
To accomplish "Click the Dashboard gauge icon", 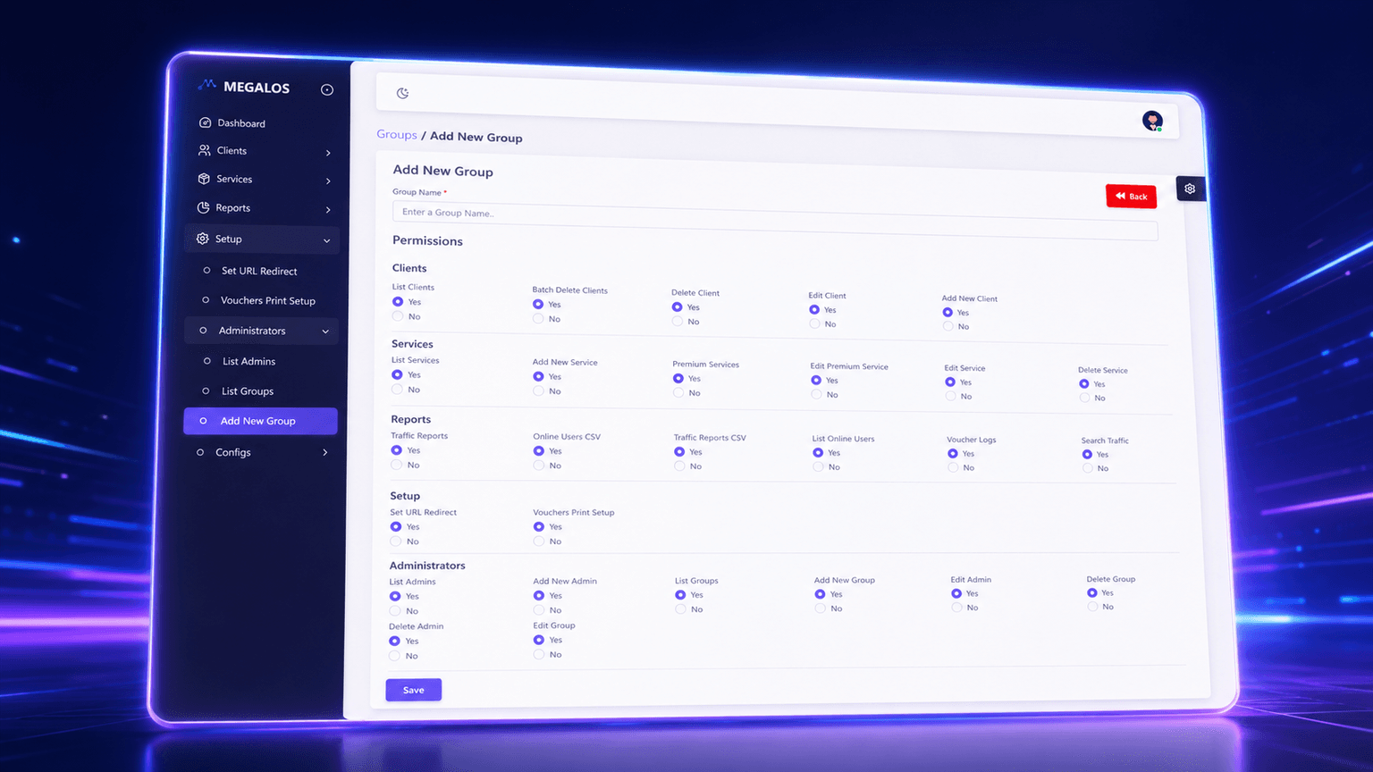I will click(x=205, y=122).
